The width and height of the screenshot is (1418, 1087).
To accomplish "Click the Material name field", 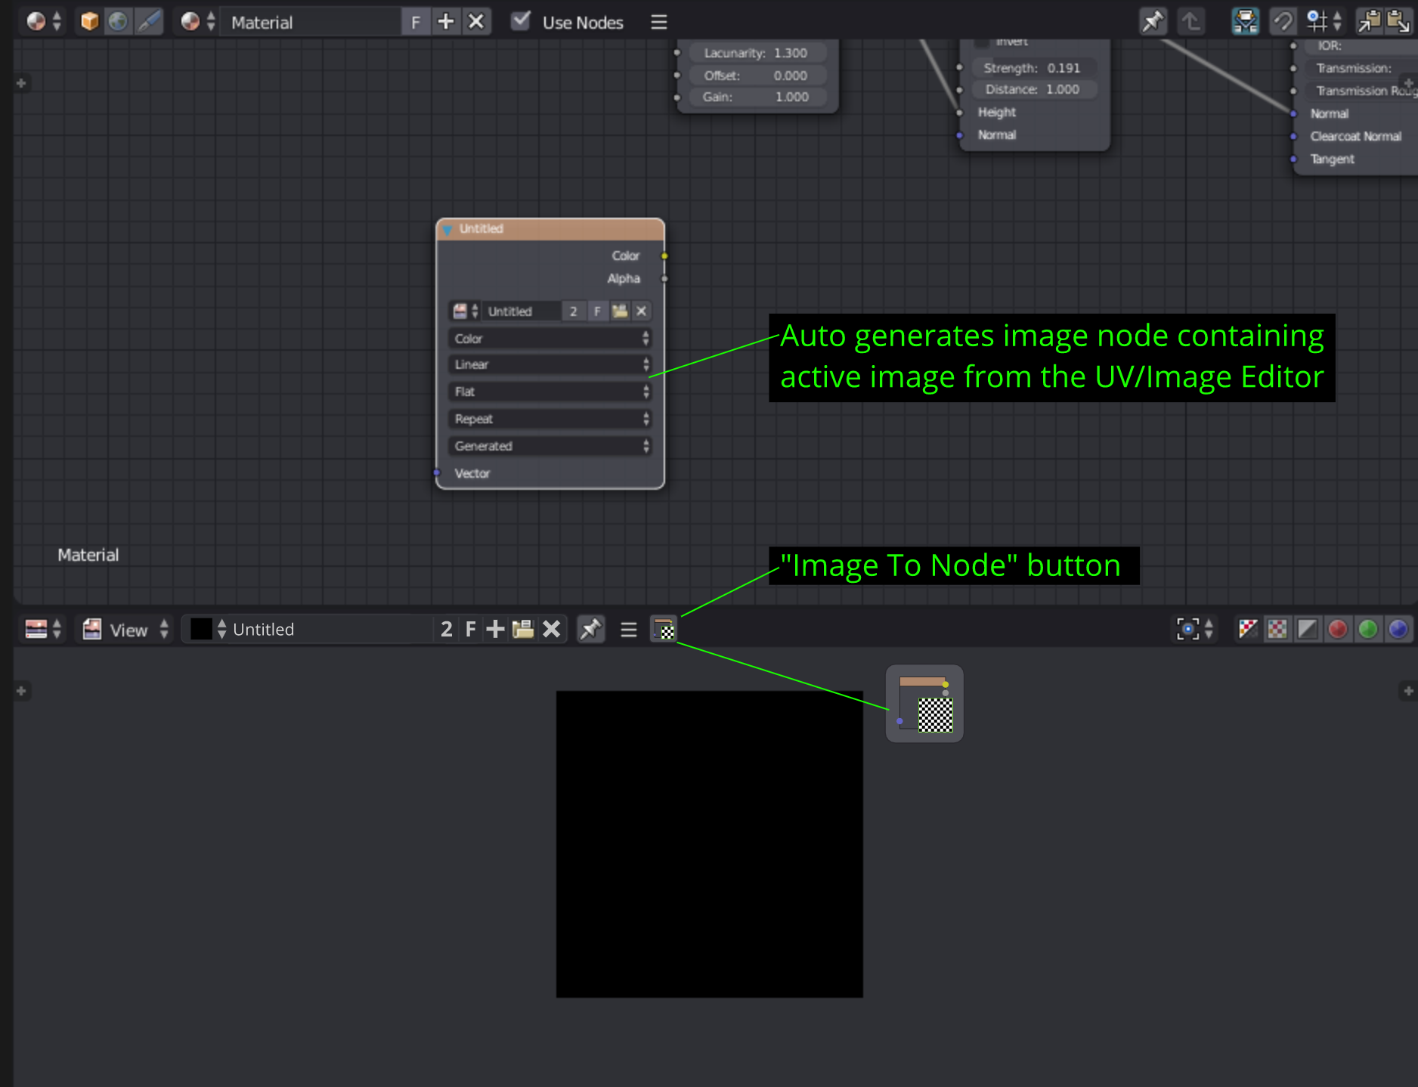I will click(310, 22).
